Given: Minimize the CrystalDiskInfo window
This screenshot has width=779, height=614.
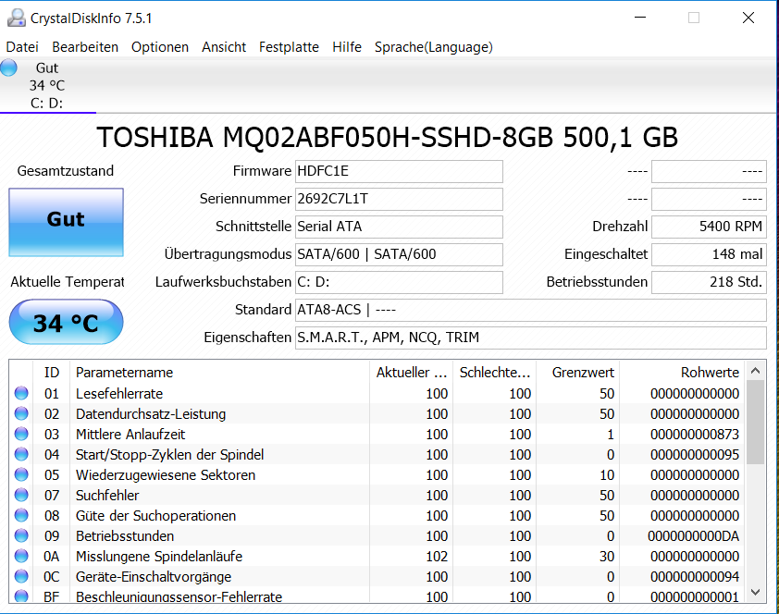Looking at the screenshot, I should coord(640,18).
